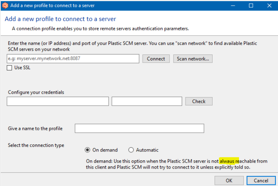Click the Plastic SCM logo in title bar
278x186 pixels.
(x=5, y=6)
